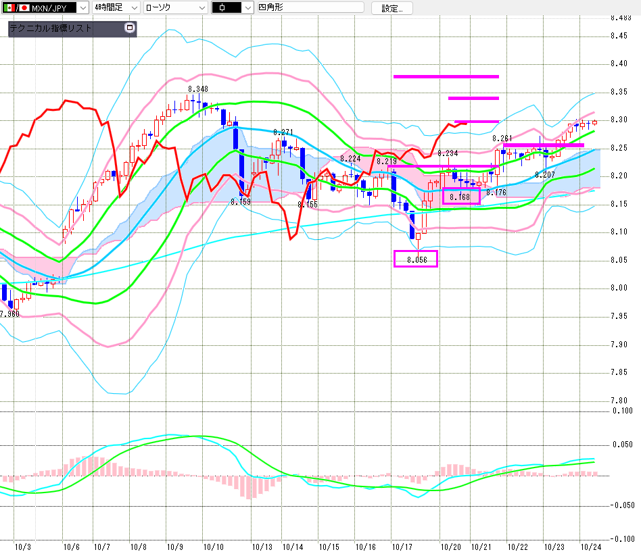641x554 pixels.
Task: Click the 8.271 price label on the chart
Action: click(x=283, y=132)
